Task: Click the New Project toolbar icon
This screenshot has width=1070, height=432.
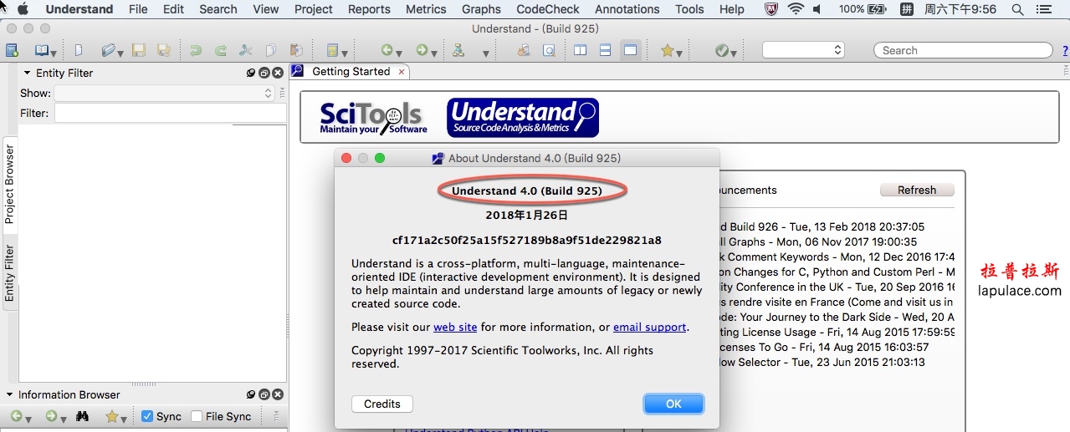Action: point(12,50)
